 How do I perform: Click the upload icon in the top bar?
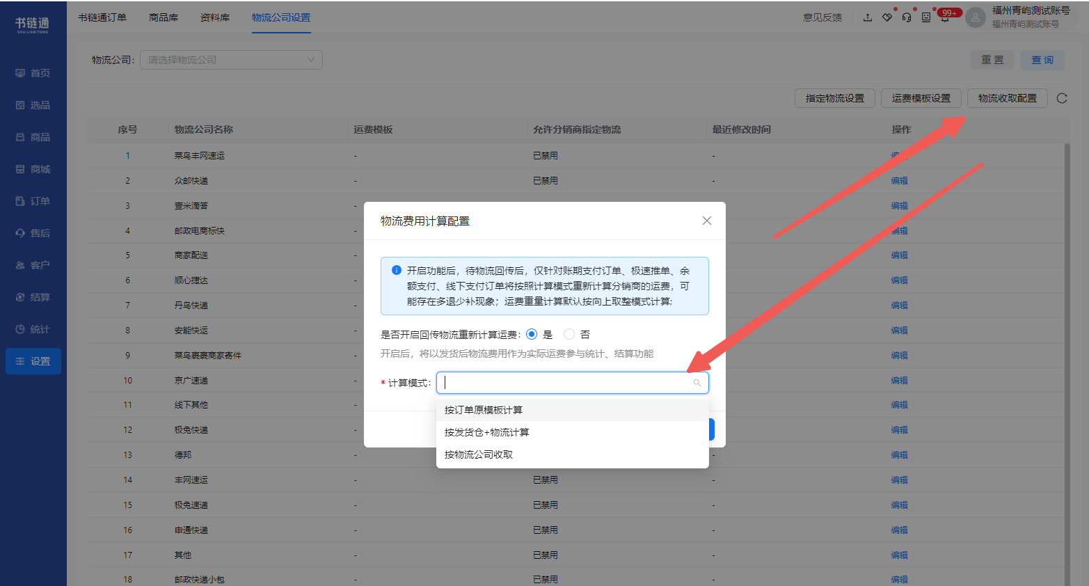click(868, 17)
